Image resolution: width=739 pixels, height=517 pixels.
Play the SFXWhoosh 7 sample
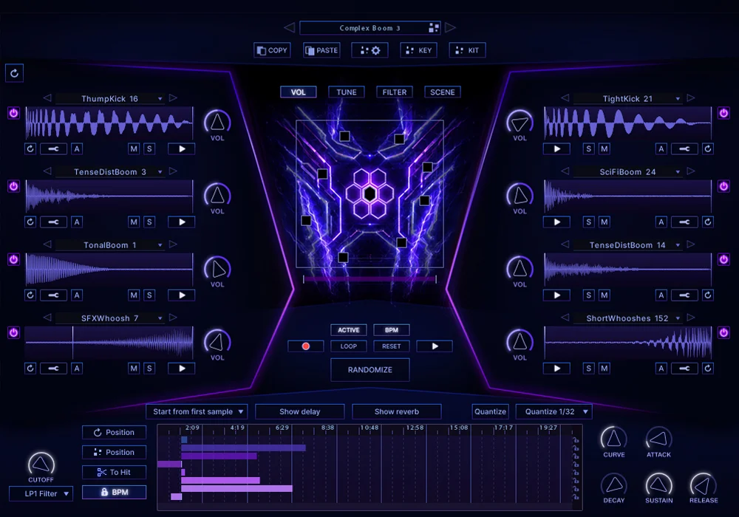pos(182,369)
